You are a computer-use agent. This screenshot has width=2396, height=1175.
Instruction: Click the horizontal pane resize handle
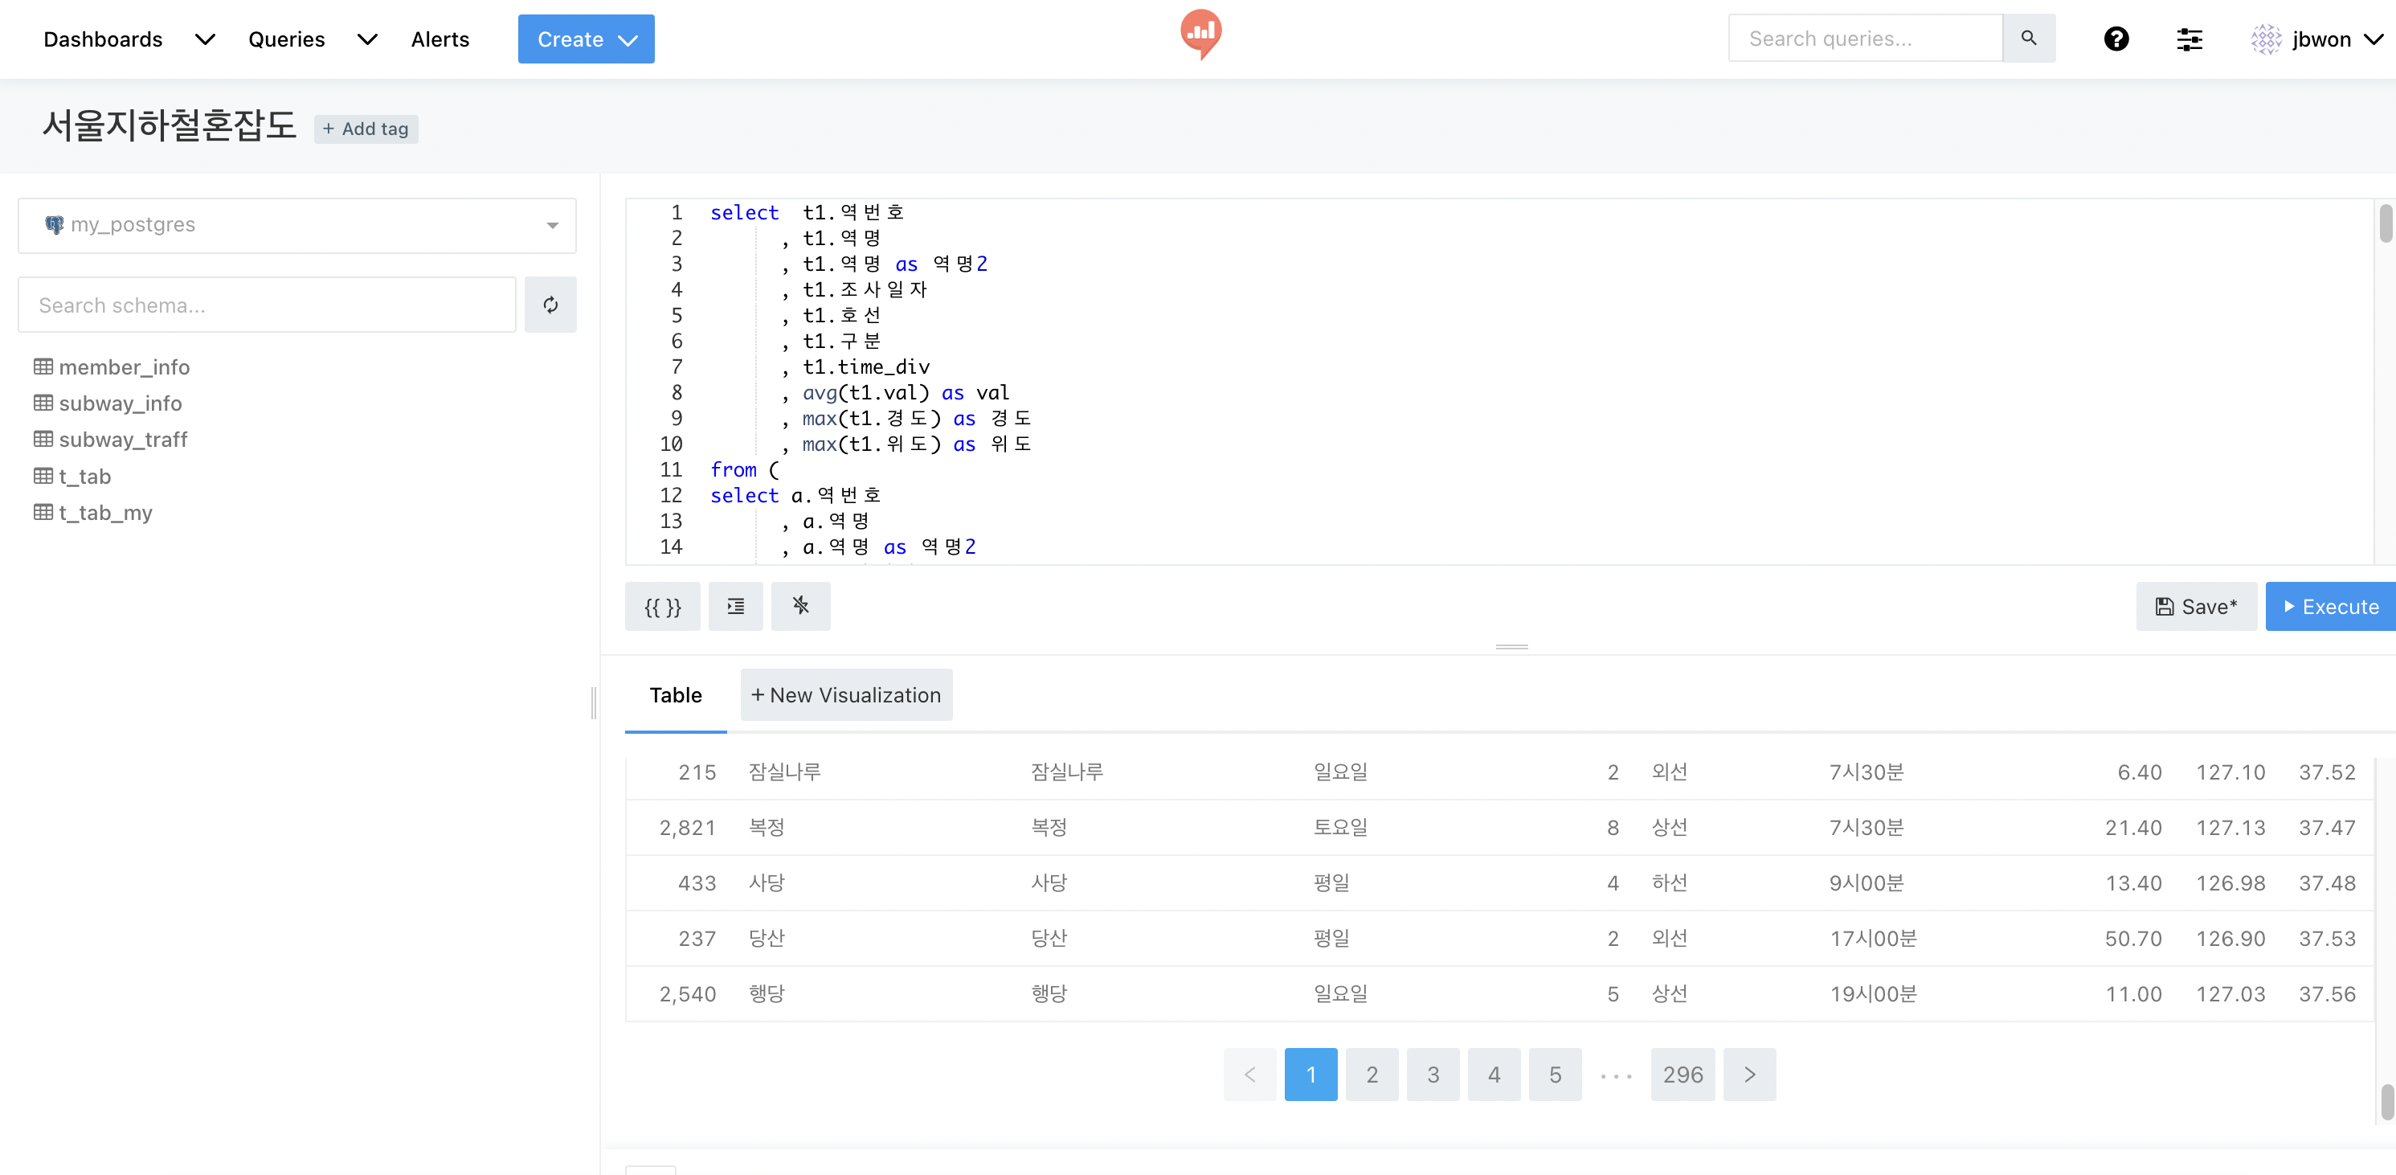(x=1511, y=647)
